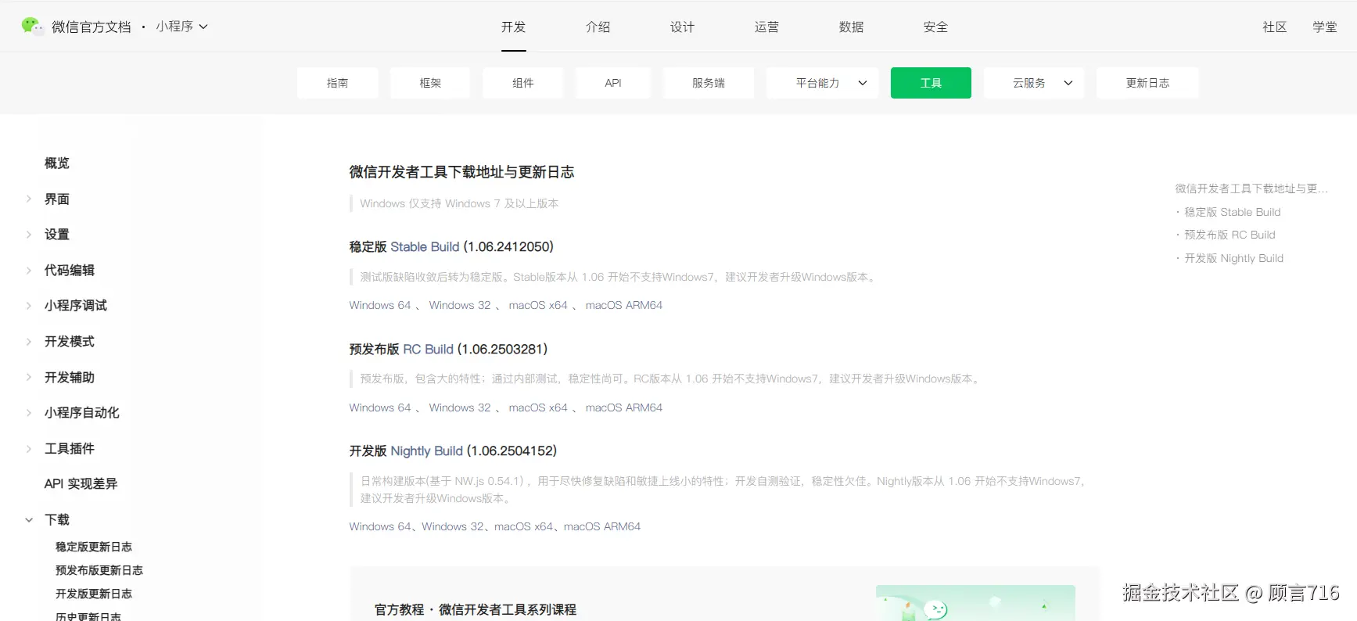Expand the 工具插件 sidebar section chevron

[29, 448]
